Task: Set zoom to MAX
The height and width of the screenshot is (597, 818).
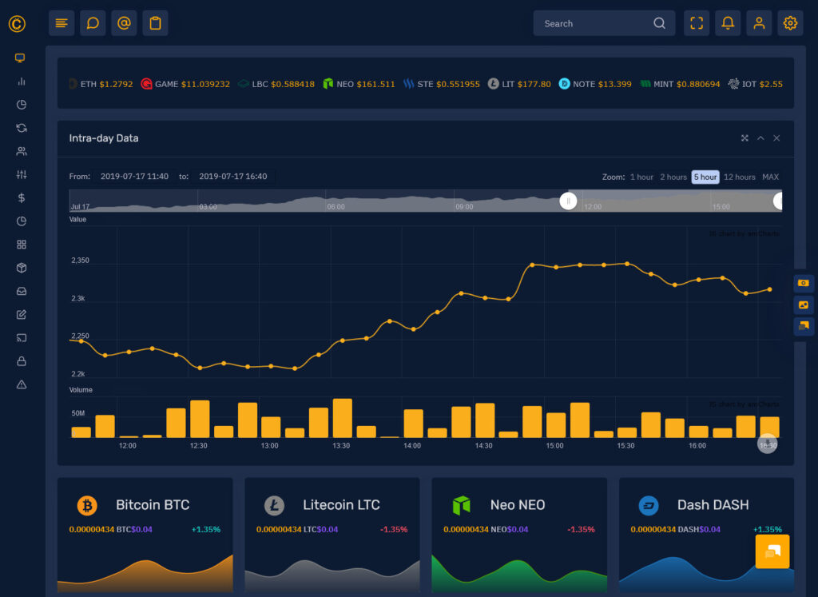Action: (x=770, y=177)
